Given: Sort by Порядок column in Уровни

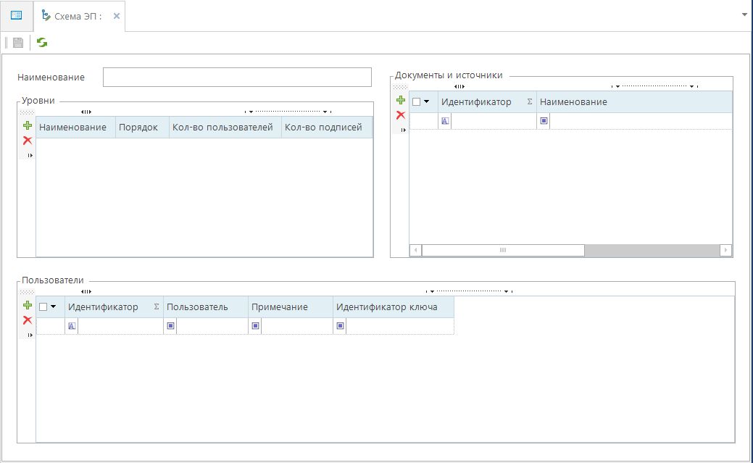Looking at the screenshot, I should 142,128.
